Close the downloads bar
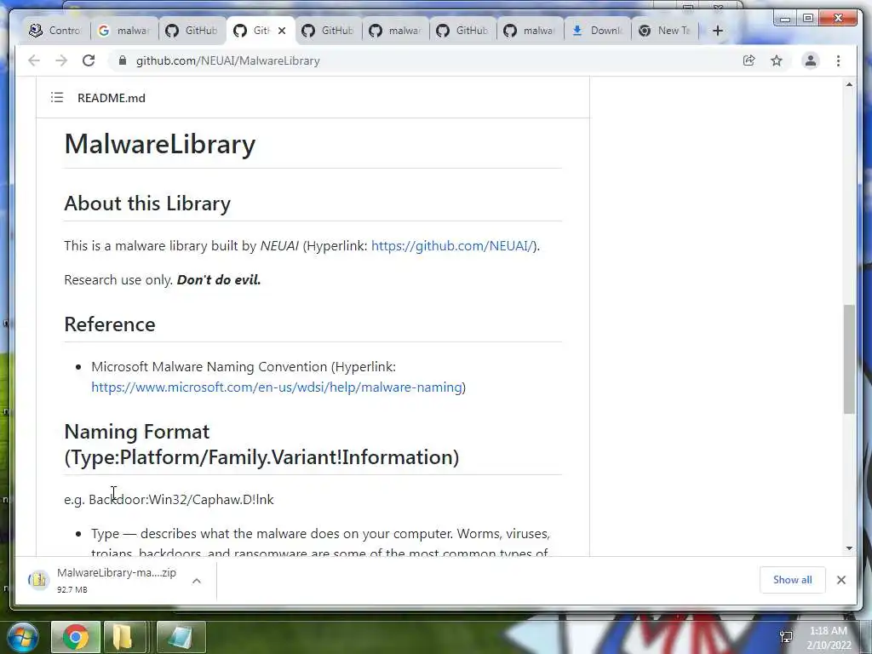The width and height of the screenshot is (872, 654). pyautogui.click(x=840, y=580)
